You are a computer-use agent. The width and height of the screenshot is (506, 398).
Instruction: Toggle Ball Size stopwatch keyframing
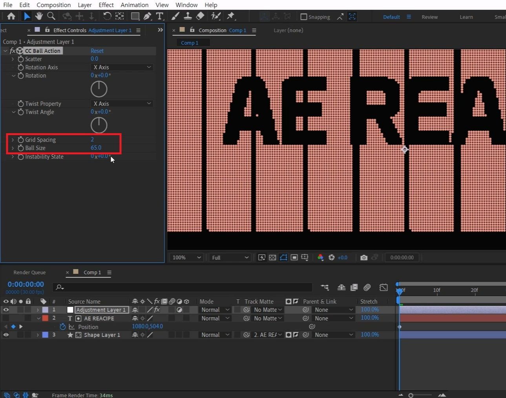pyautogui.click(x=21, y=148)
